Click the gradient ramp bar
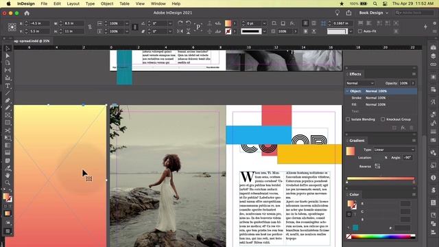Viewport: 439px width, 247px height. point(381,178)
